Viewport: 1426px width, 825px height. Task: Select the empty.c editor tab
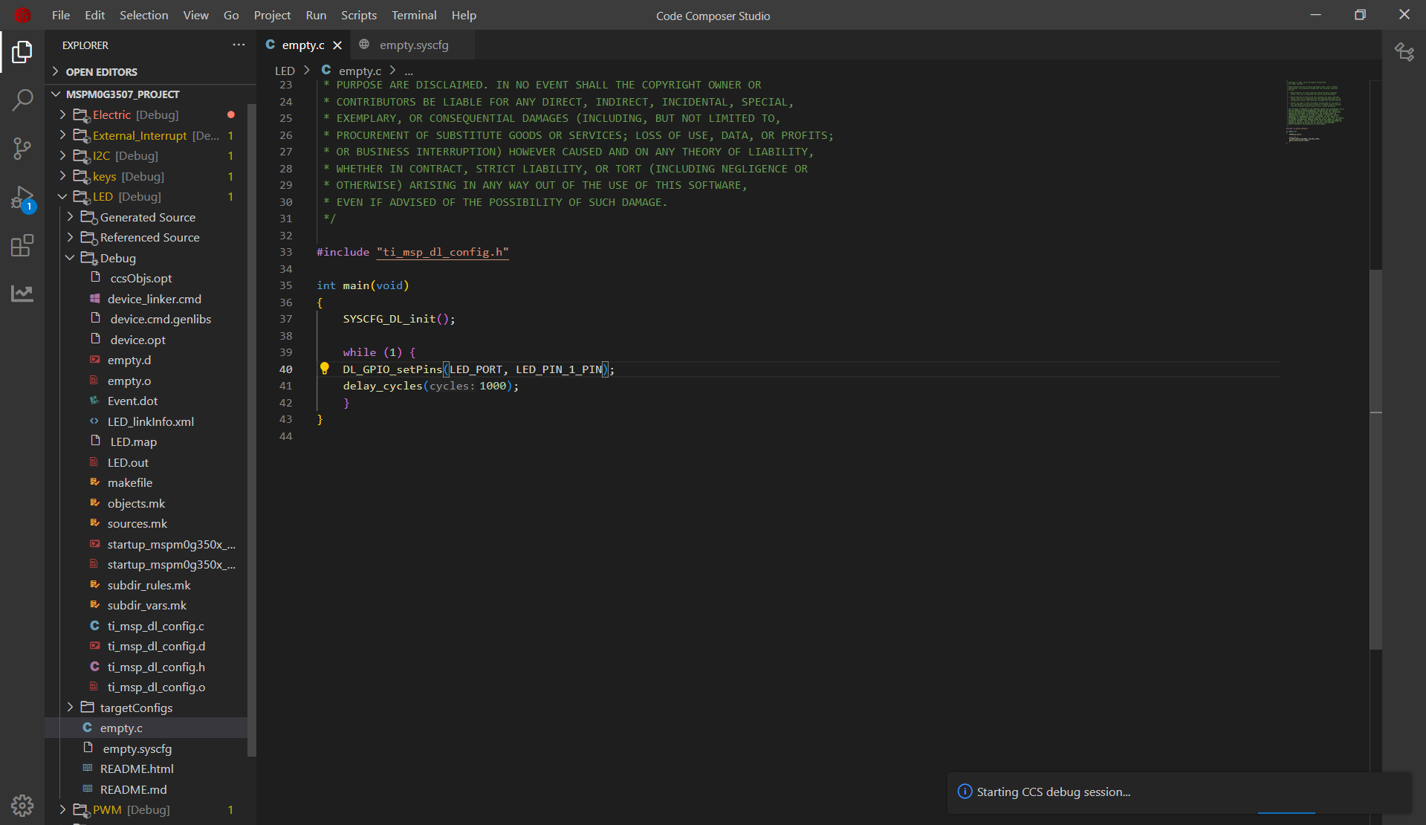coord(303,45)
